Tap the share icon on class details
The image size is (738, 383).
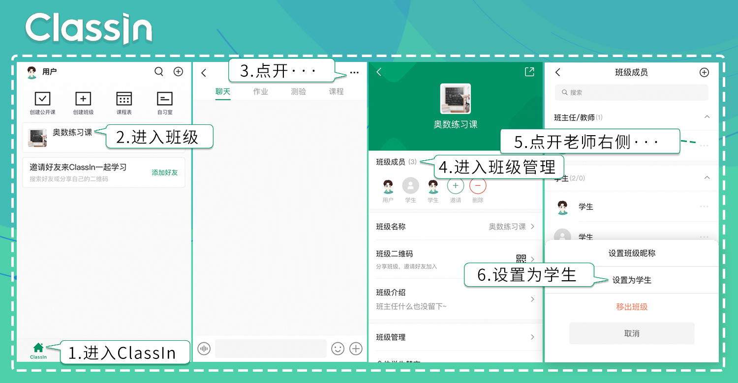[x=529, y=72]
